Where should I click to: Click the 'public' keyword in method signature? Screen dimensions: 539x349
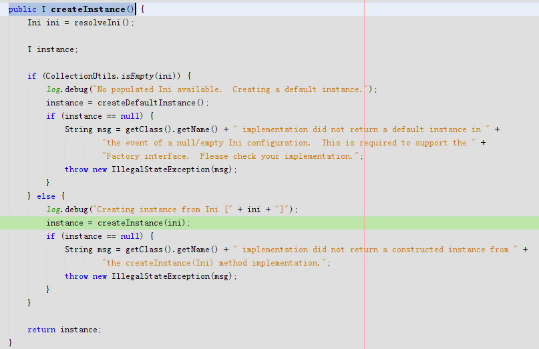click(22, 9)
